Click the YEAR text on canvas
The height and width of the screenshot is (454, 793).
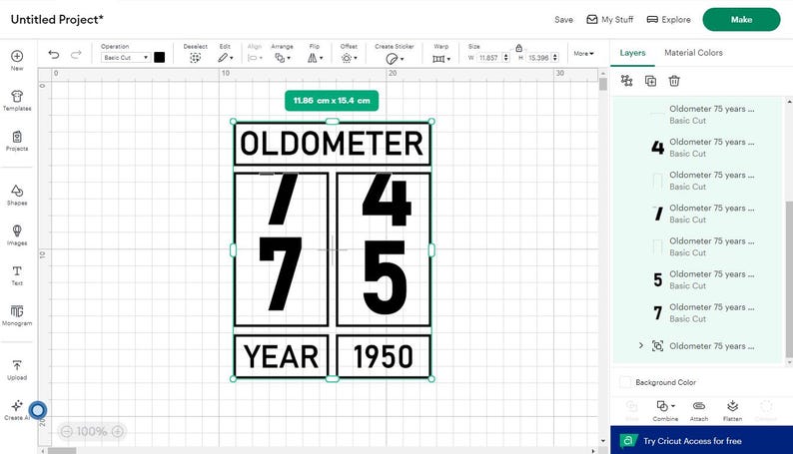[x=282, y=356]
